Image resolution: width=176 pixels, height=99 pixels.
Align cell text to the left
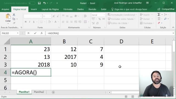click(63, 22)
